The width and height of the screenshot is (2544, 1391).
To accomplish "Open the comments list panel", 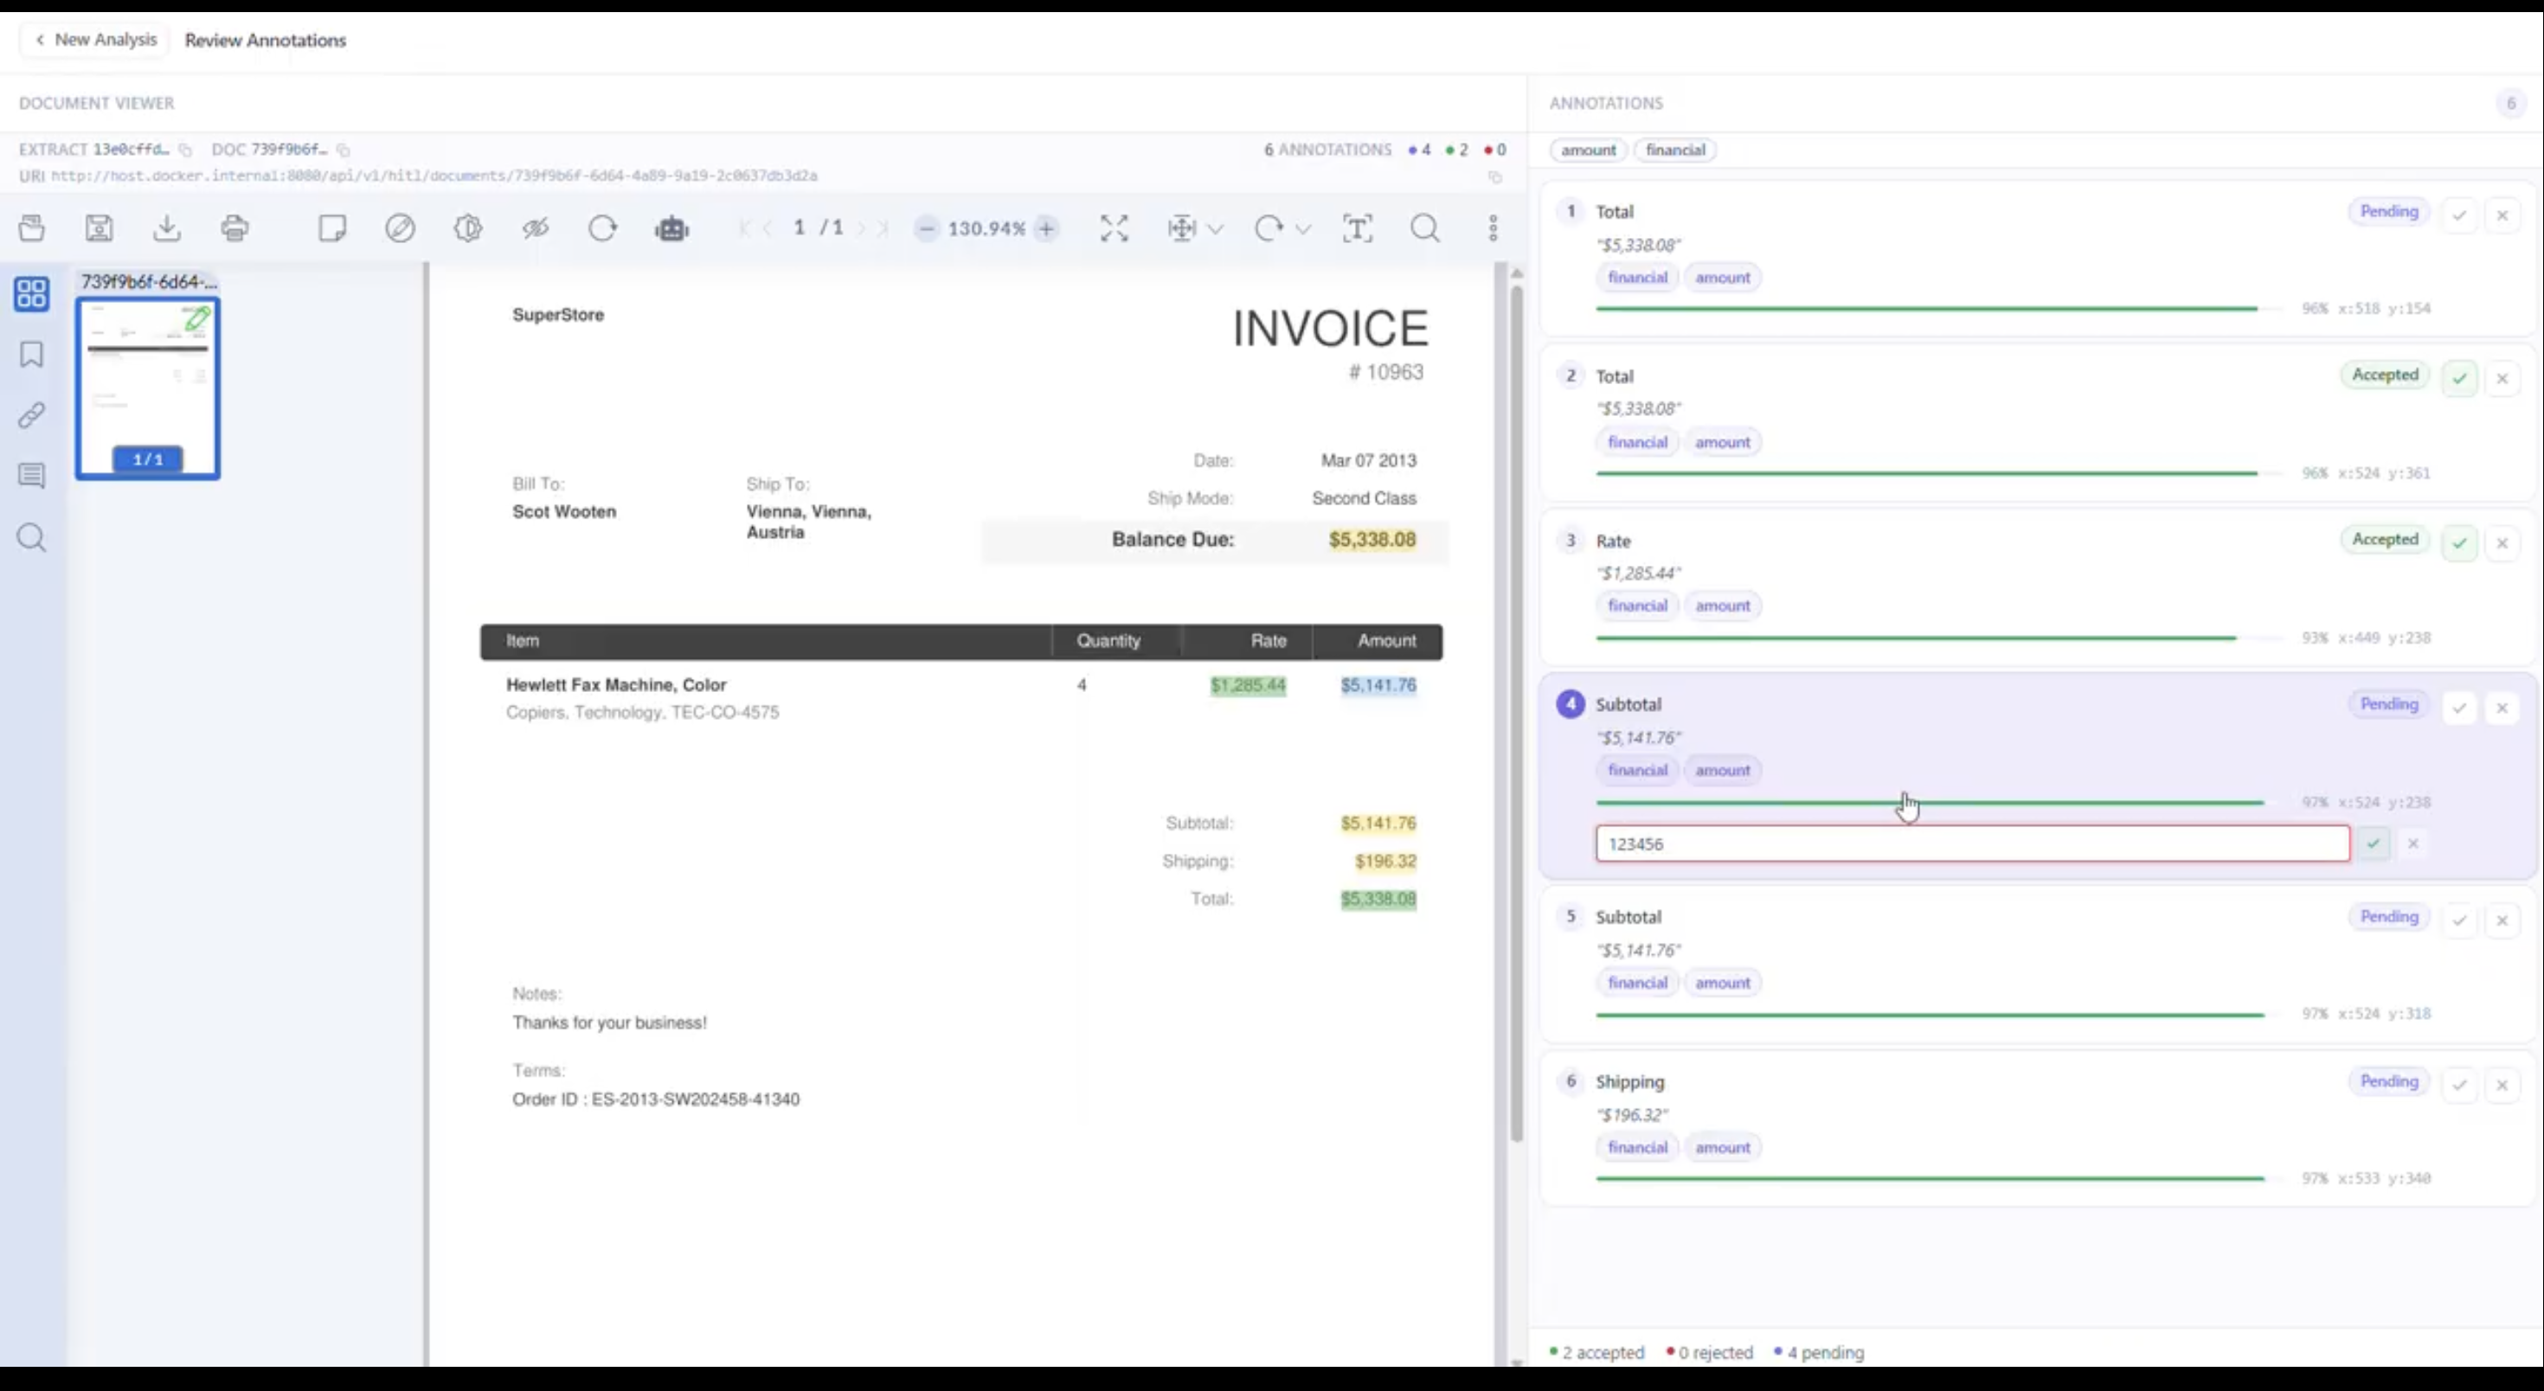I will (x=32, y=476).
